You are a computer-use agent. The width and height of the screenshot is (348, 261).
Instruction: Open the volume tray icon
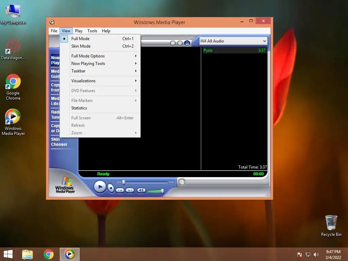[x=316, y=255]
